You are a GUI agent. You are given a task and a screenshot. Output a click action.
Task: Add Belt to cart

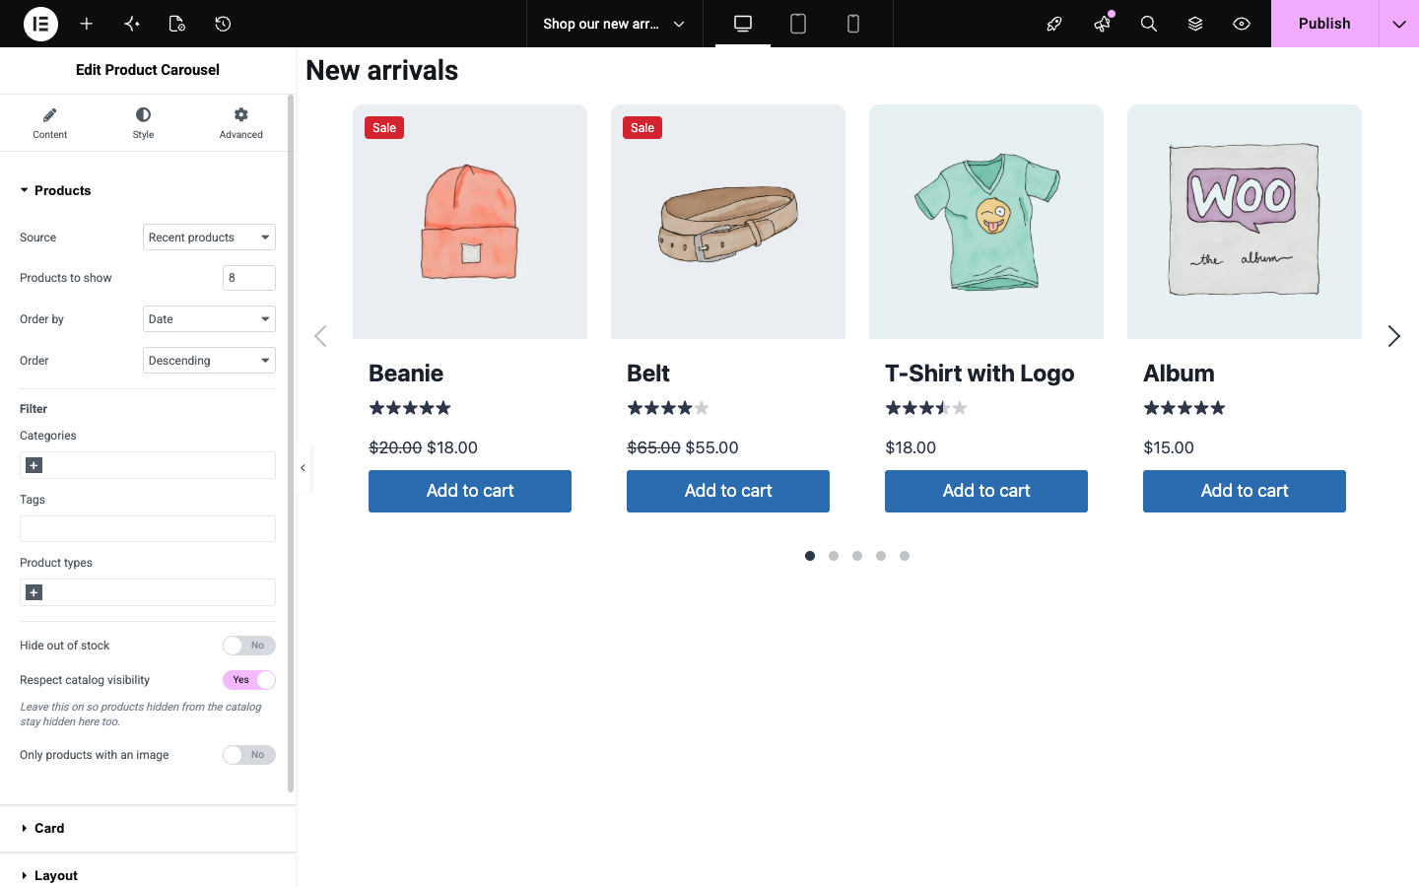728,491
